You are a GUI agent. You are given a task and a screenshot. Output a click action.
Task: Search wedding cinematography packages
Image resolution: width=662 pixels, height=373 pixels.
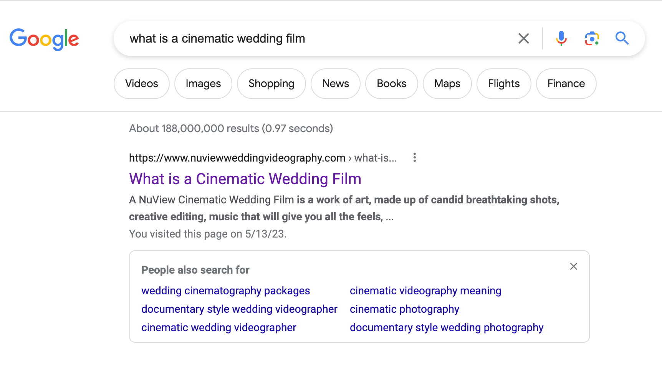coord(225,291)
